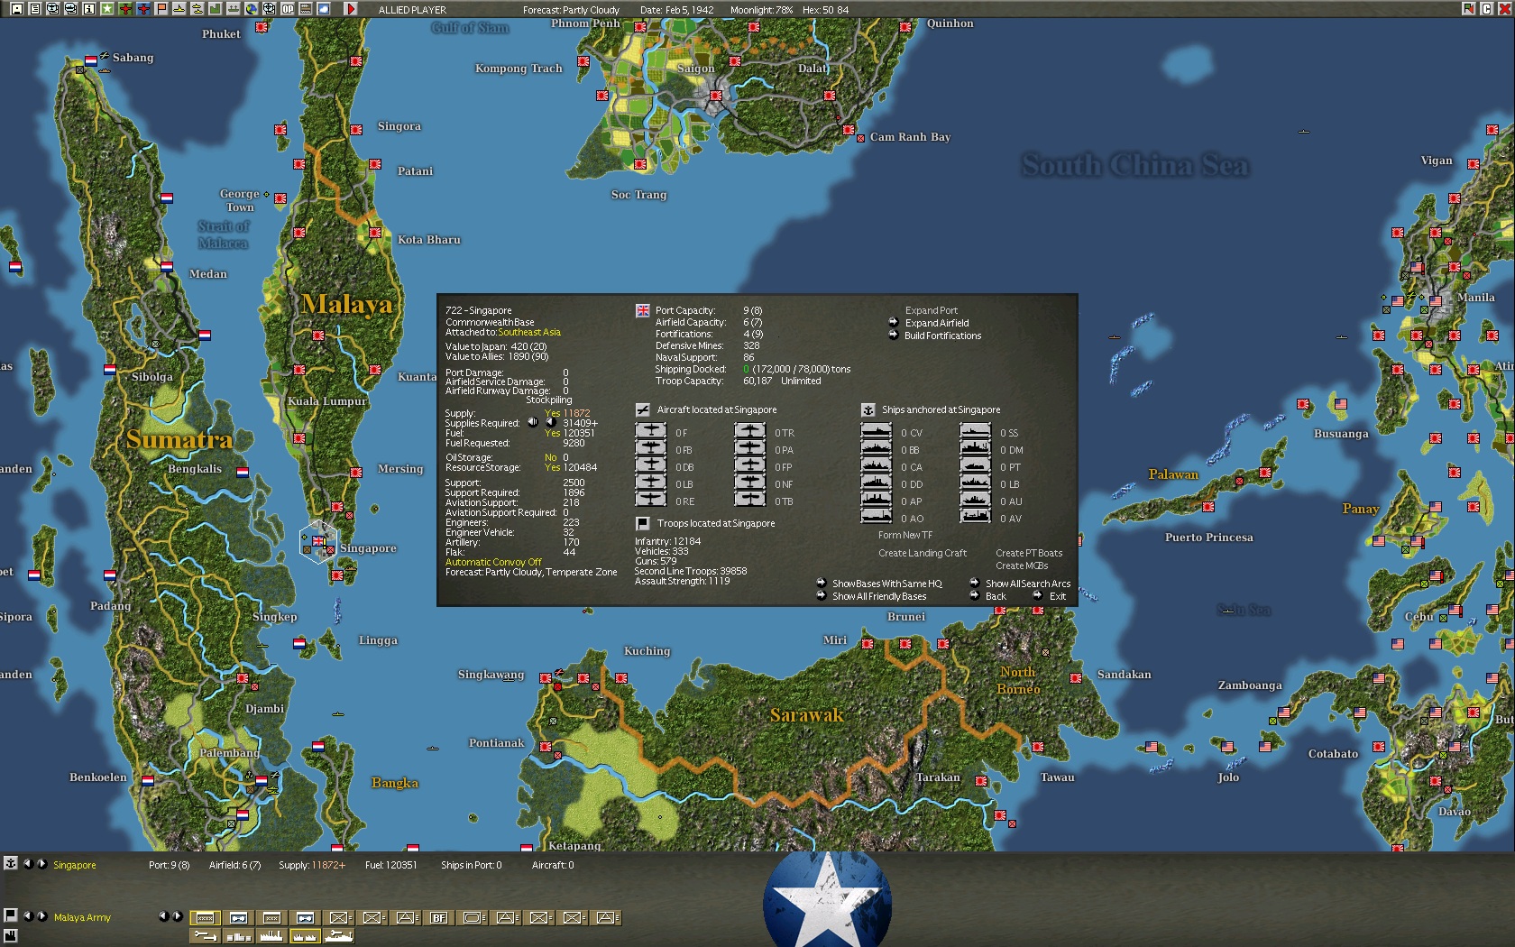Exit the Singapore base panel
The height and width of the screenshot is (947, 1515).
click(1058, 596)
